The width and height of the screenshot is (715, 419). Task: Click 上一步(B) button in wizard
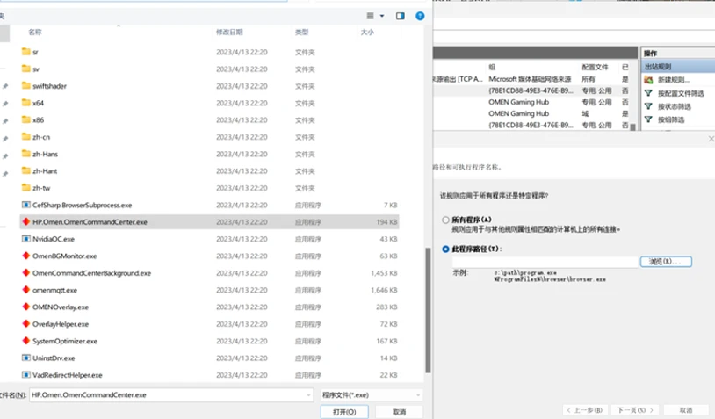pyautogui.click(x=585, y=410)
